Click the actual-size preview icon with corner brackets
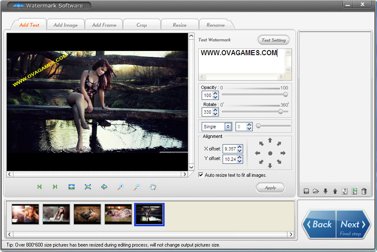The height and width of the screenshot is (252, 377). [x=88, y=187]
